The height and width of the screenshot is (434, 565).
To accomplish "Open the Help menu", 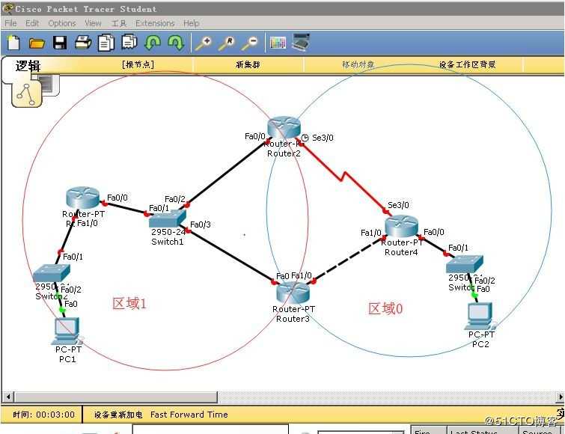I will click(192, 23).
